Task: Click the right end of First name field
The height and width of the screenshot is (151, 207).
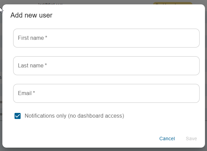Action: [192, 38]
